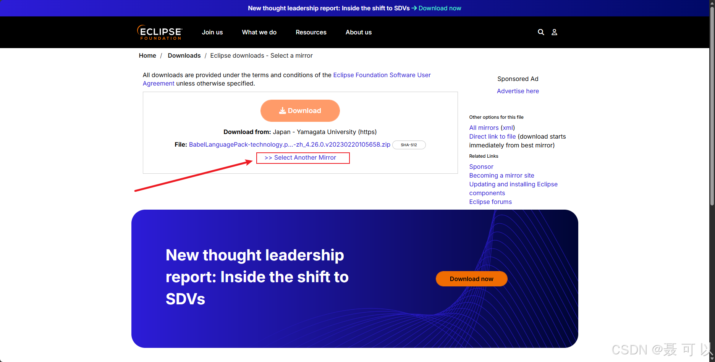Click the SHA-512 checksum button
This screenshot has width=715, height=362.
409,145
